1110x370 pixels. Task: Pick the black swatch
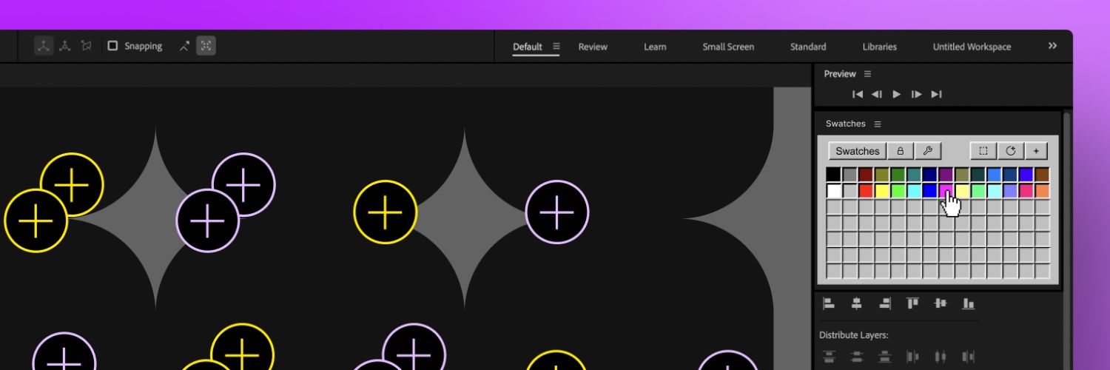834,175
